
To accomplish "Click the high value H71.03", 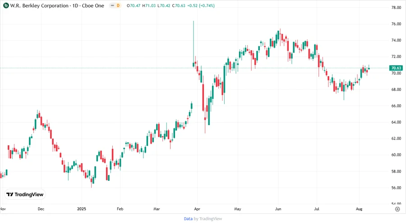I will [149, 6].
